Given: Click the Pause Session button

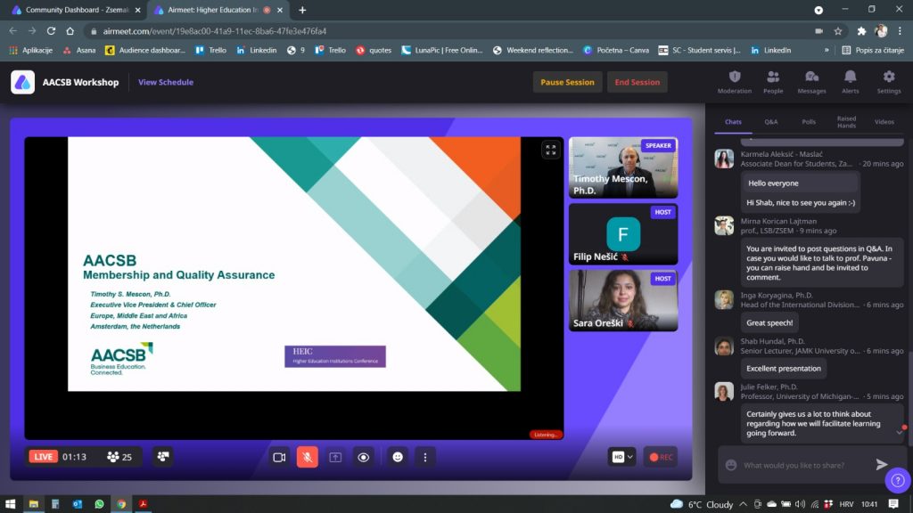Looking at the screenshot, I should (567, 82).
